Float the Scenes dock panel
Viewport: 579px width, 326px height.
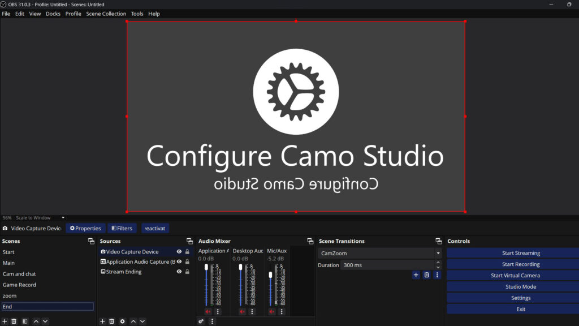tap(91, 241)
